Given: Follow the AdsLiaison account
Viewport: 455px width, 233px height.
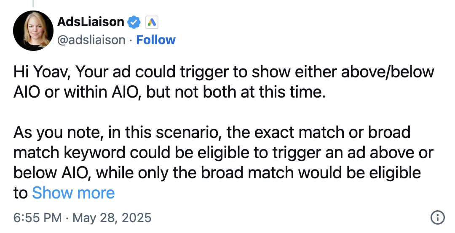Looking at the screenshot, I should pyautogui.click(x=156, y=40).
